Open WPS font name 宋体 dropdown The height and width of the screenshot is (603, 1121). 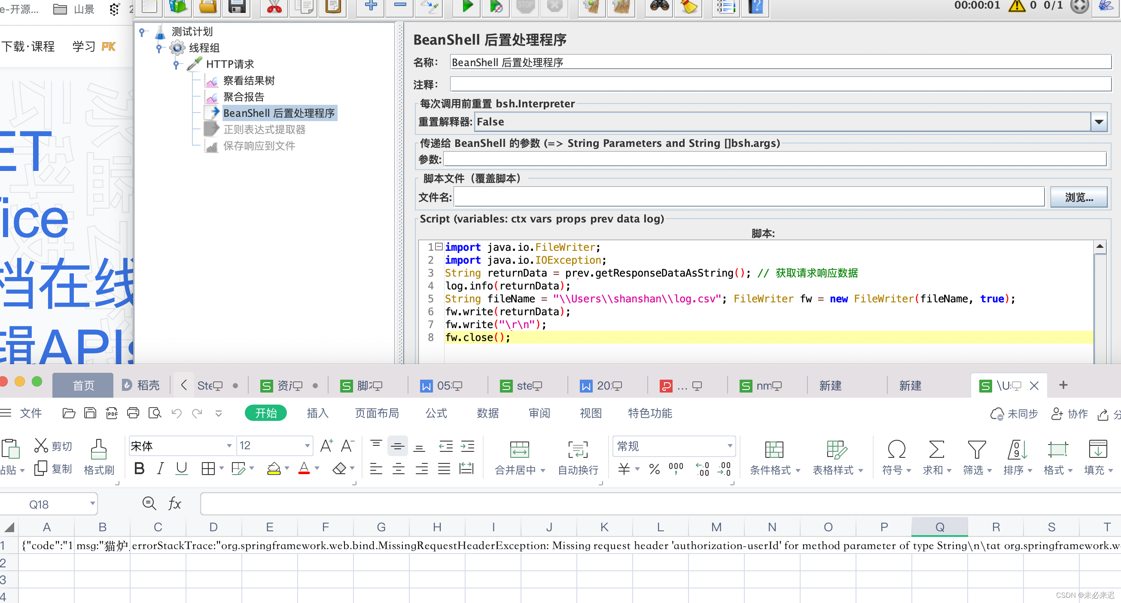click(x=229, y=445)
